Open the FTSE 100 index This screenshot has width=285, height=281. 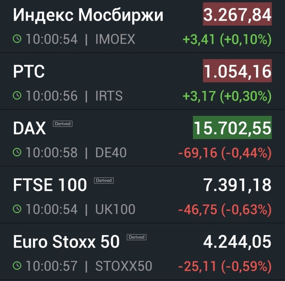(x=50, y=185)
